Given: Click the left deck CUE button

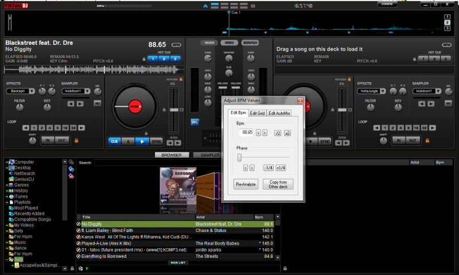Looking at the screenshot, I should [x=114, y=141].
